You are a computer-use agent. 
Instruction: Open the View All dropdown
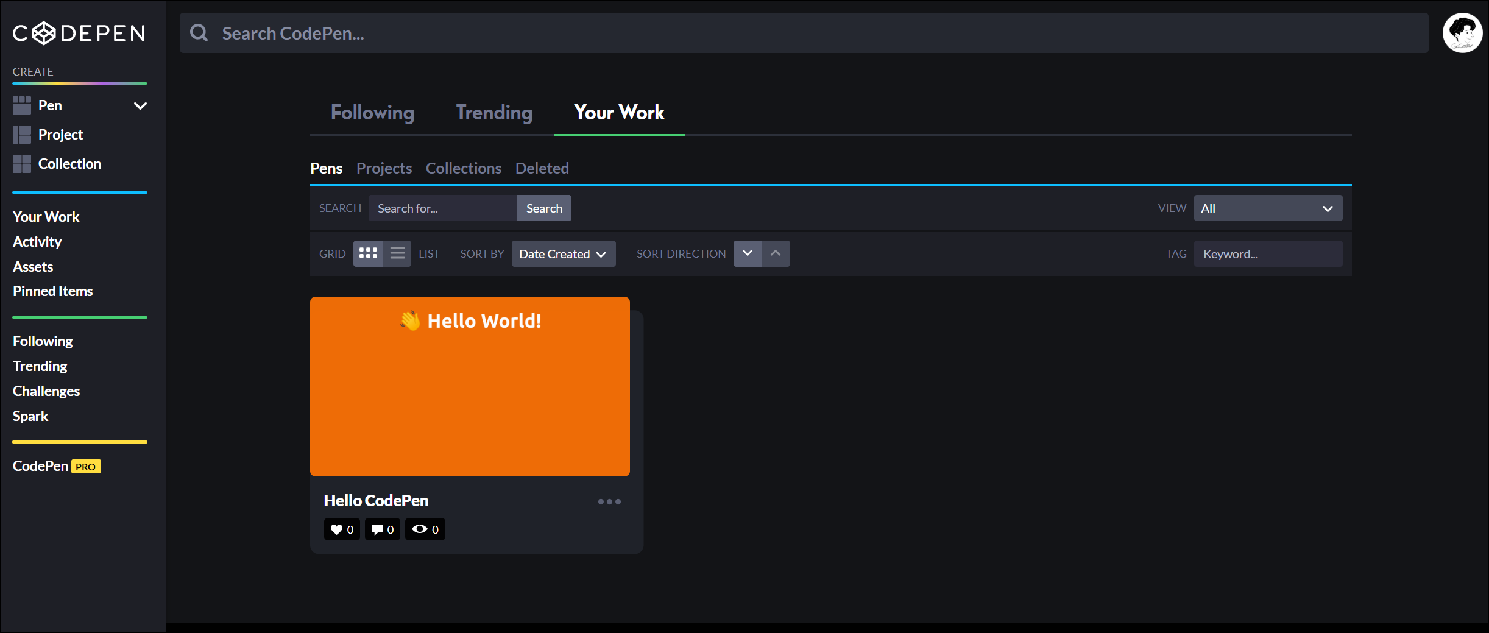(x=1268, y=208)
